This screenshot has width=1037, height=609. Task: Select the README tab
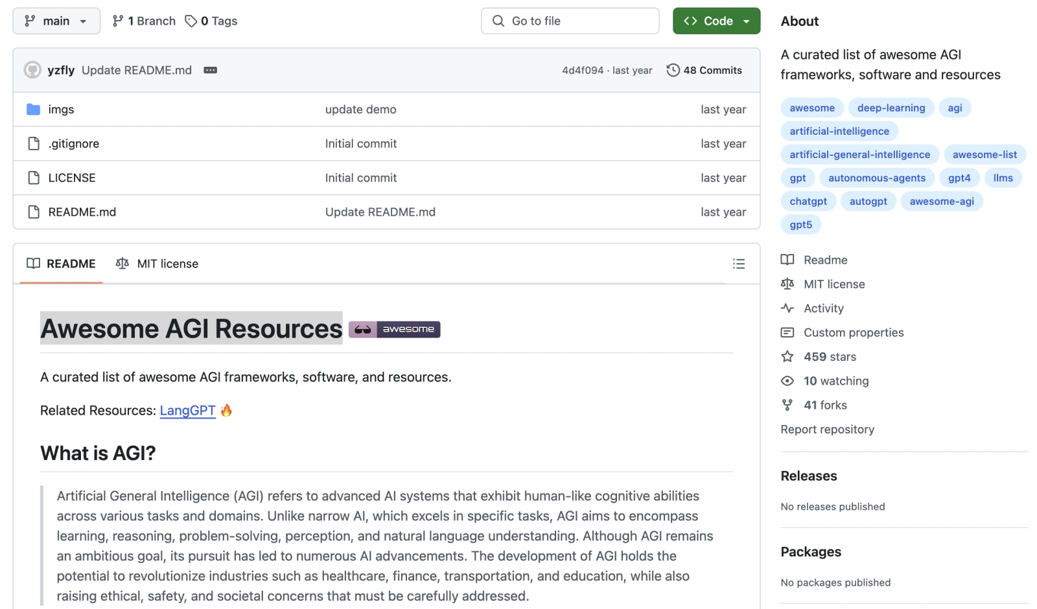click(62, 264)
